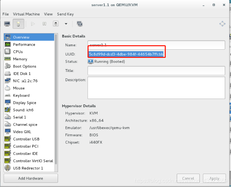Select Memory hardware entry
This screenshot has width=231, height=187.
pos(29,59)
